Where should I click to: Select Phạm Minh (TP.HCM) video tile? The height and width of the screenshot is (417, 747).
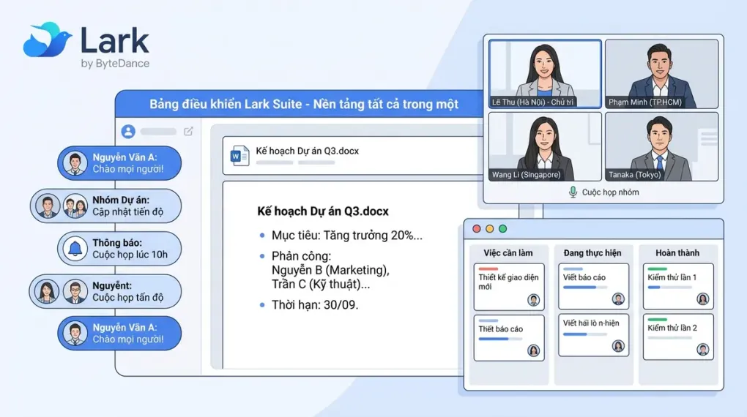tap(662, 75)
